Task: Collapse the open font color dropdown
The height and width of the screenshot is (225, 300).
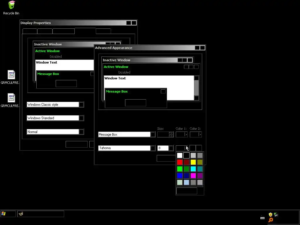Action: tap(182, 148)
